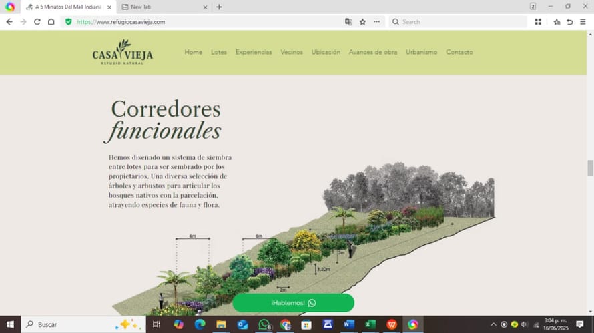Reload the current page
This screenshot has width=594, height=333.
pyautogui.click(x=37, y=22)
